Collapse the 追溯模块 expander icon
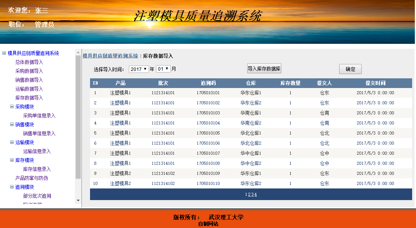 click(x=12, y=187)
